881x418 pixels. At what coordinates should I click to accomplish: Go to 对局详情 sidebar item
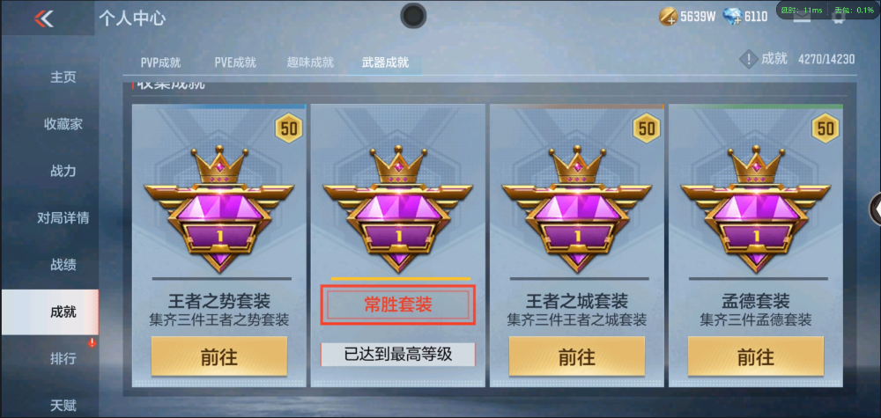coord(63,217)
